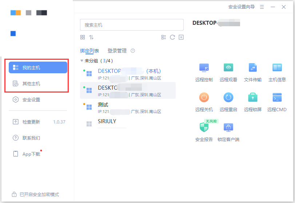View 主机信息 host information

pos(277,73)
